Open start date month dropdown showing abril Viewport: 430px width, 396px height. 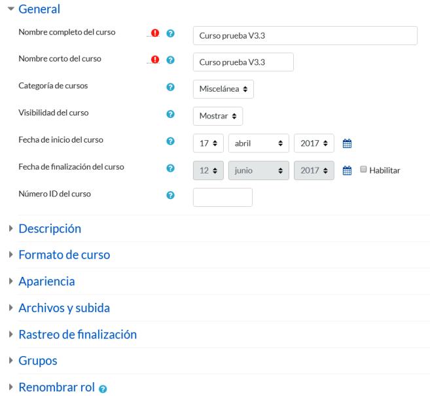(x=259, y=143)
